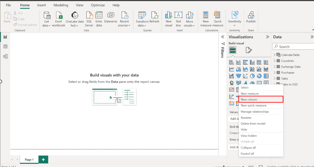
Task: Select Manage relationships in context menu
Action: click(x=255, y=112)
